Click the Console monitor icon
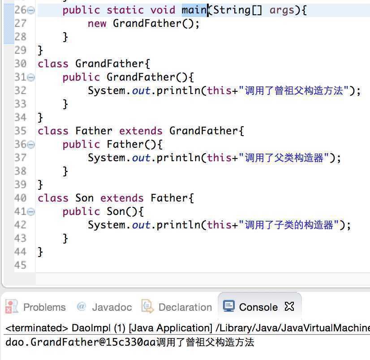 coord(228,306)
